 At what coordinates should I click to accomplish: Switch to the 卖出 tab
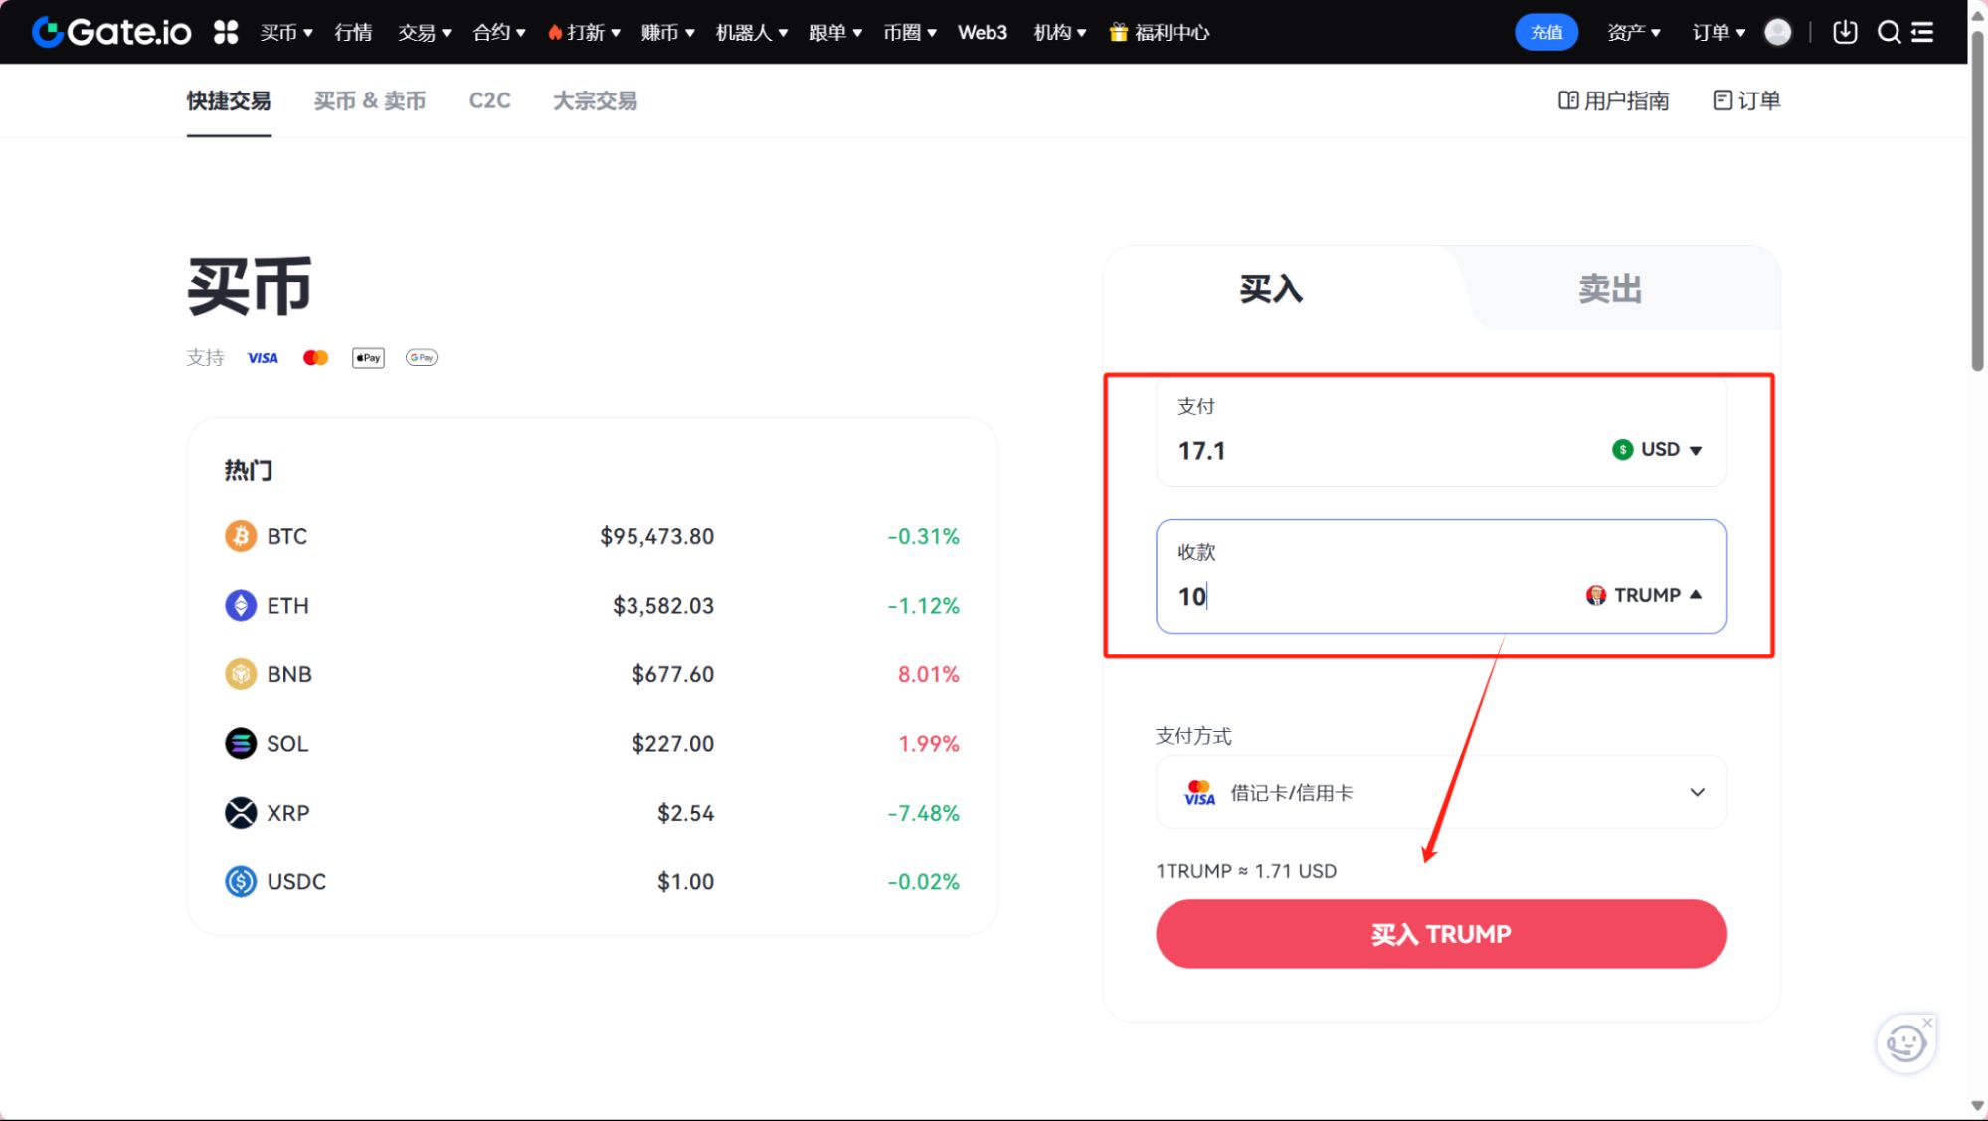(x=1610, y=288)
